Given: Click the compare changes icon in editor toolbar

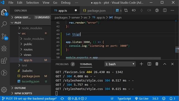Looking at the screenshot, I should 126,10.
